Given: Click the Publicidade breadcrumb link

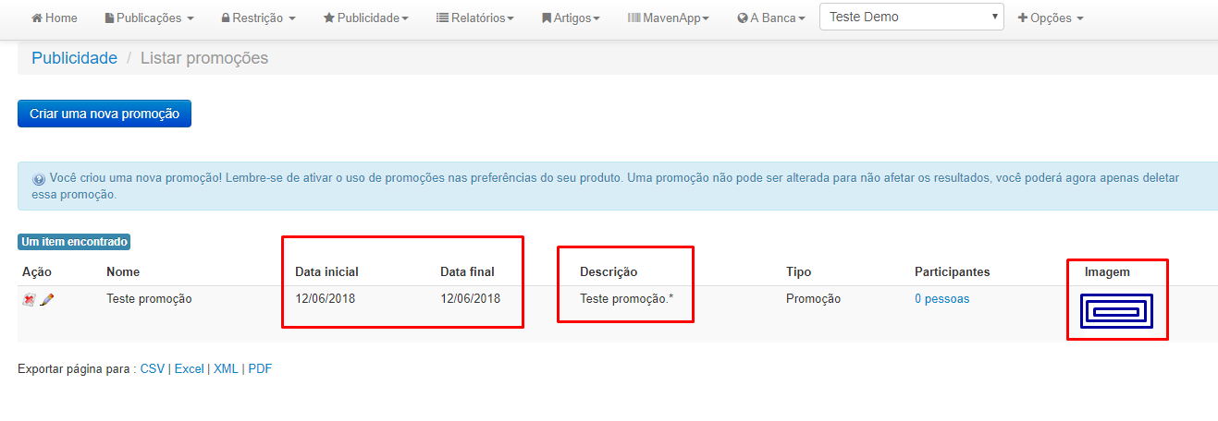Looking at the screenshot, I should tap(75, 58).
